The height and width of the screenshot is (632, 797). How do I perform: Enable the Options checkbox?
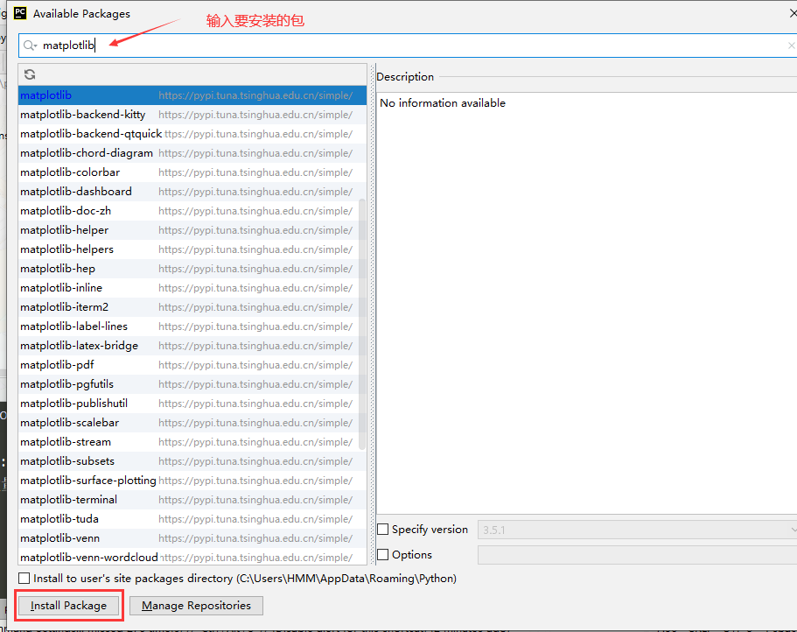tap(382, 554)
